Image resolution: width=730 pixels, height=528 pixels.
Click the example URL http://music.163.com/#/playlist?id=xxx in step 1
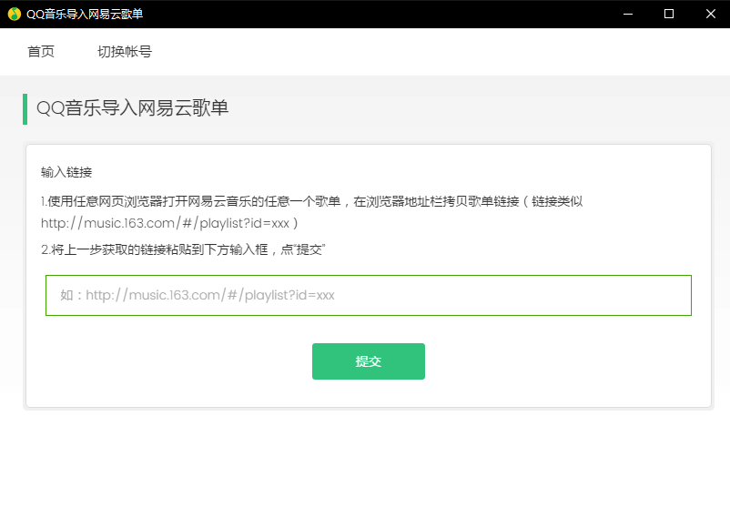[166, 224]
